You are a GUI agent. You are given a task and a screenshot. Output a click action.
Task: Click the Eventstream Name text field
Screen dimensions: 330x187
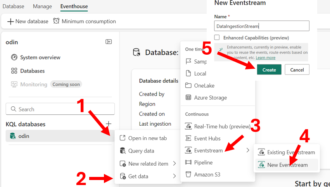click(x=262, y=26)
